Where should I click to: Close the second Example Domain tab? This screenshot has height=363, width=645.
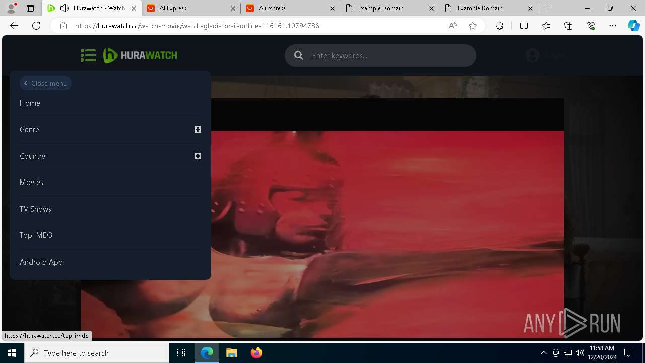coord(531,8)
